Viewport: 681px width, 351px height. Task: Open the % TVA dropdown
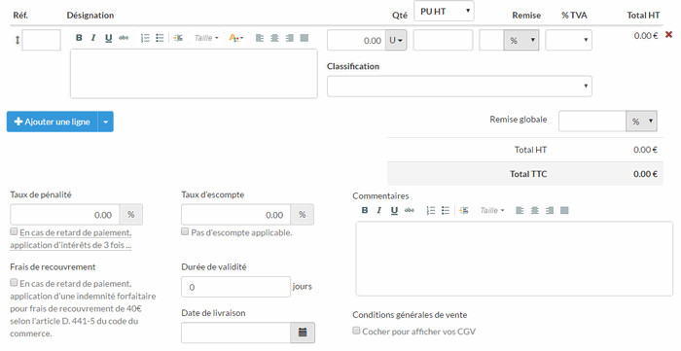[568, 40]
